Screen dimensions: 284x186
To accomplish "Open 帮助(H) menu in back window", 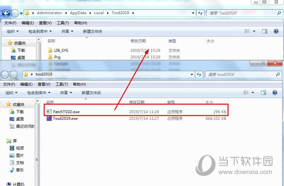I will point(81,23).
